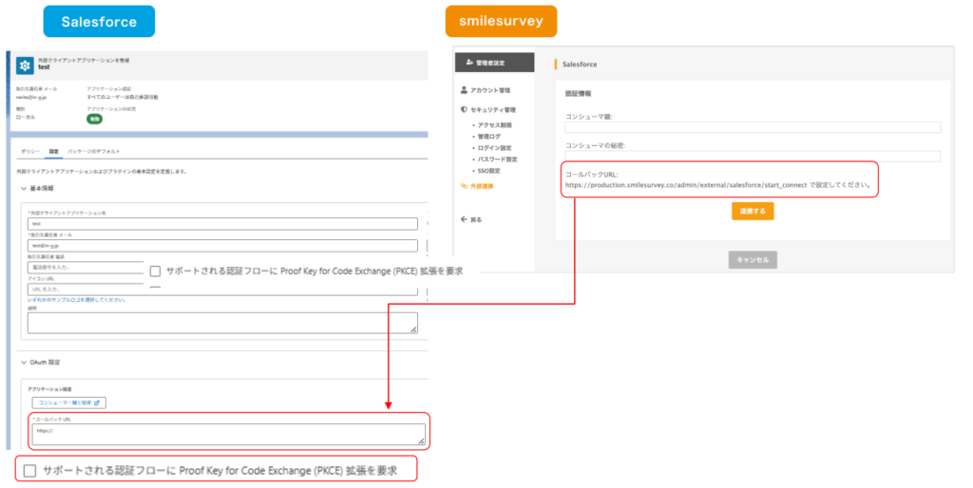Click the gear app icon beside test
The height and width of the screenshot is (488, 973).
point(25,66)
